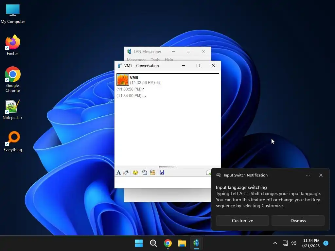Viewport: 335px width, 251px height.
Task: Minimize the VM5 Conversation window
Action: 184,65
